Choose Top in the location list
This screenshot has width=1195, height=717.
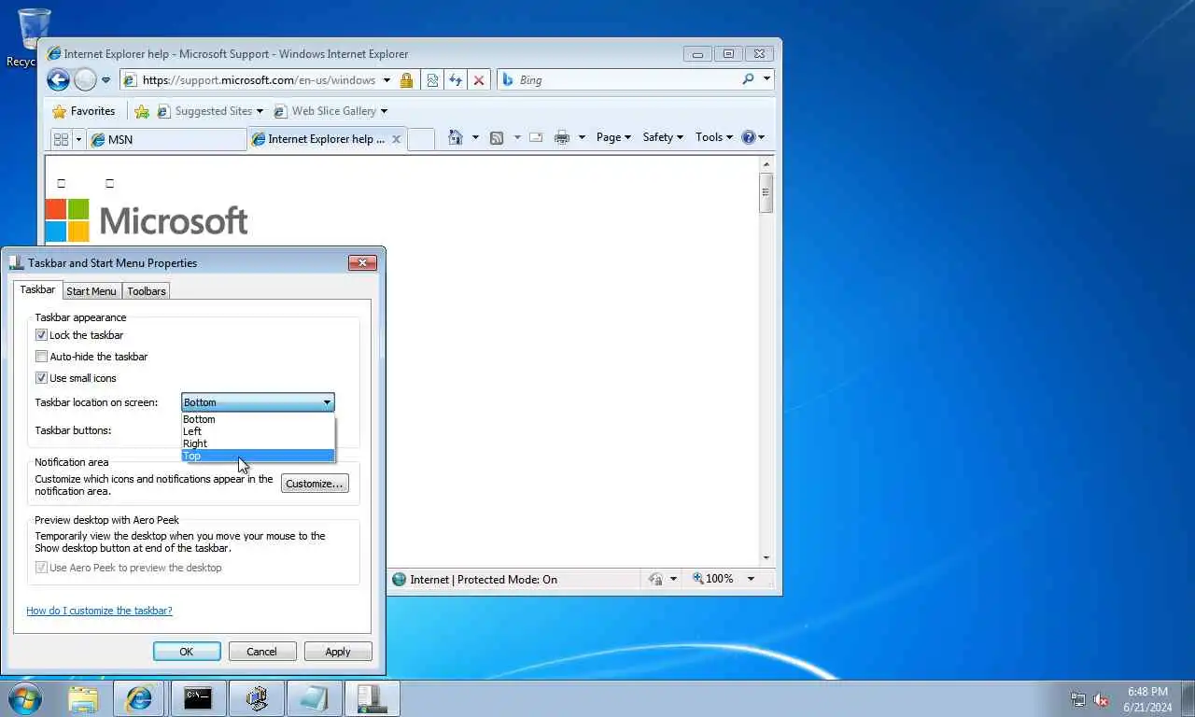click(x=258, y=456)
